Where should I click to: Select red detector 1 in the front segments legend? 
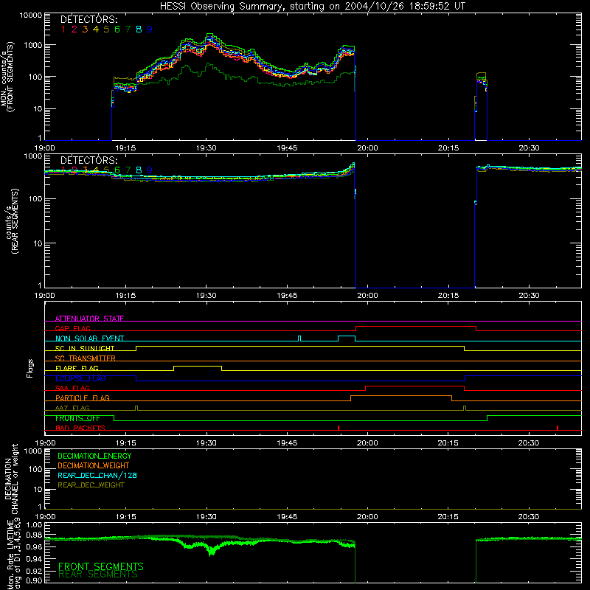[63, 29]
